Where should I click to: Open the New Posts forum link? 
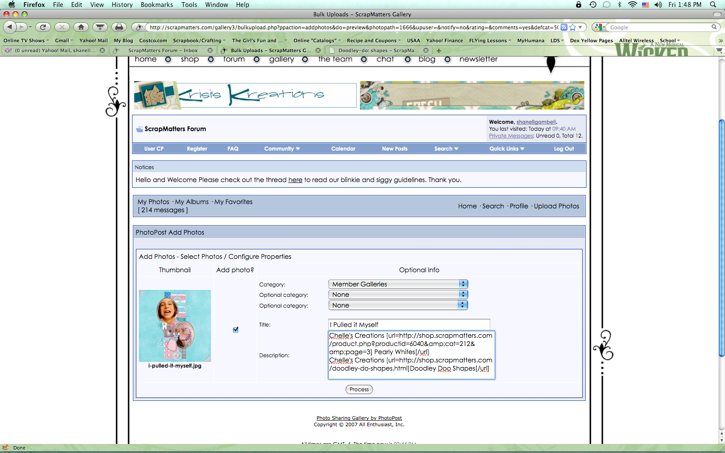pyautogui.click(x=394, y=149)
